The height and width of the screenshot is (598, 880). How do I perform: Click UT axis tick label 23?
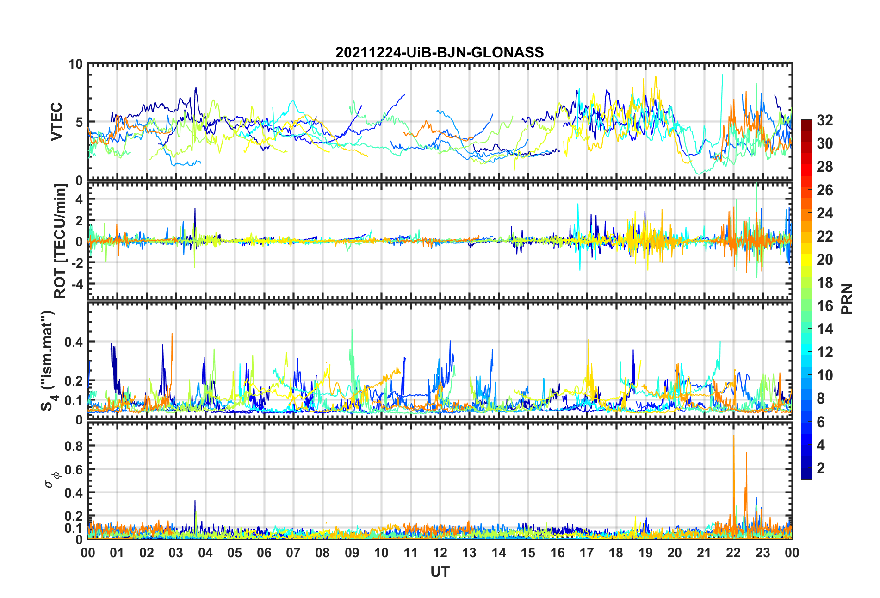tap(763, 553)
